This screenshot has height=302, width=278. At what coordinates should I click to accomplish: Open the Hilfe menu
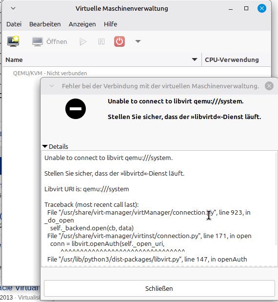coord(110,24)
